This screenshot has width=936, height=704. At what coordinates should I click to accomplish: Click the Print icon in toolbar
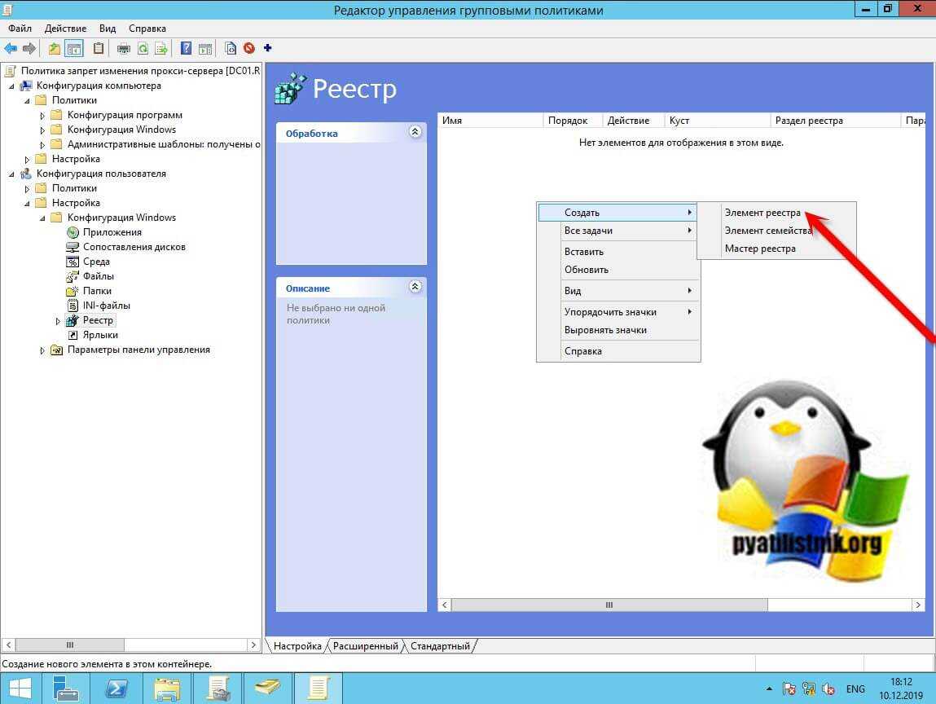(124, 48)
